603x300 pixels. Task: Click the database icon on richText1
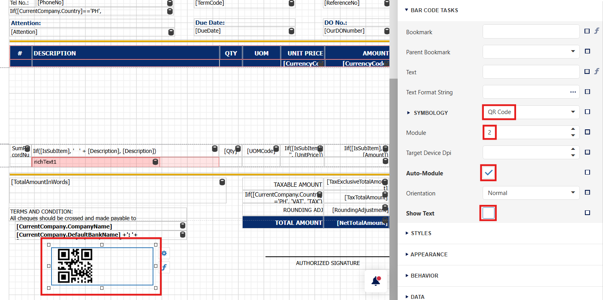155,162
